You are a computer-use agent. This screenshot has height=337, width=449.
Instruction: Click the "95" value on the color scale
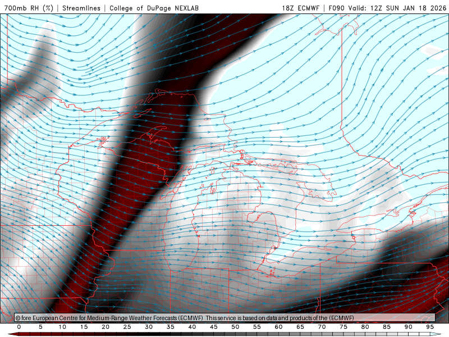[x=430, y=327]
